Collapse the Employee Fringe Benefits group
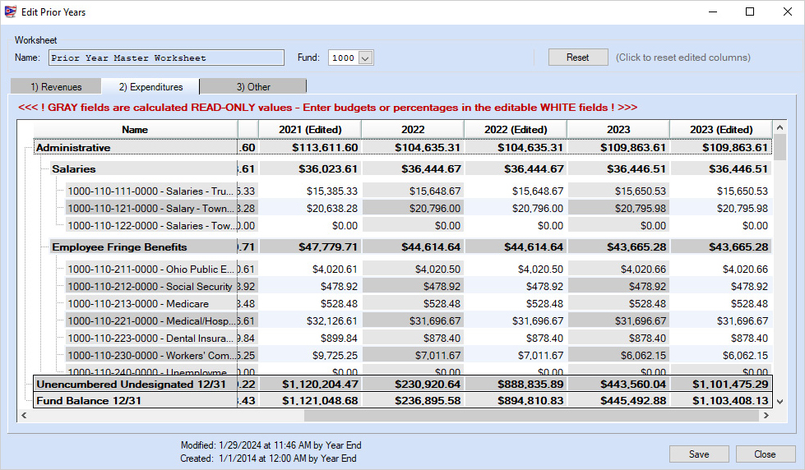This screenshot has height=470, width=805. pos(43,247)
